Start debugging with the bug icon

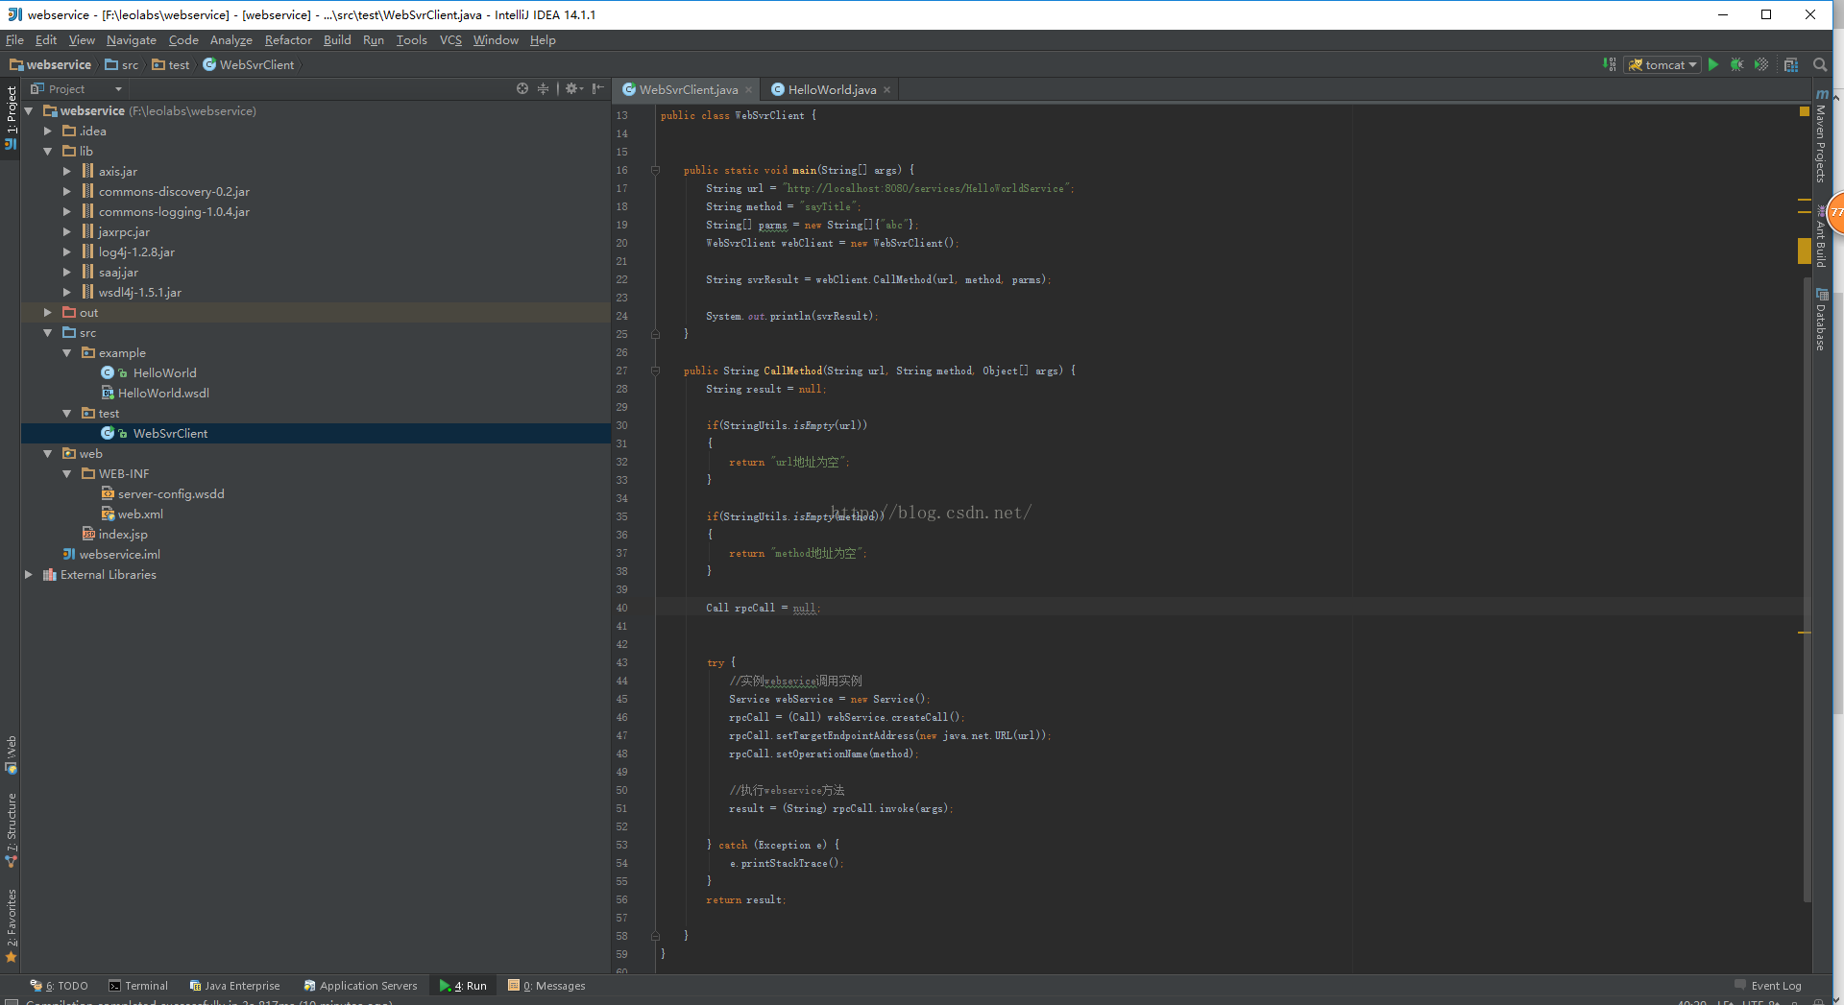[x=1737, y=64]
